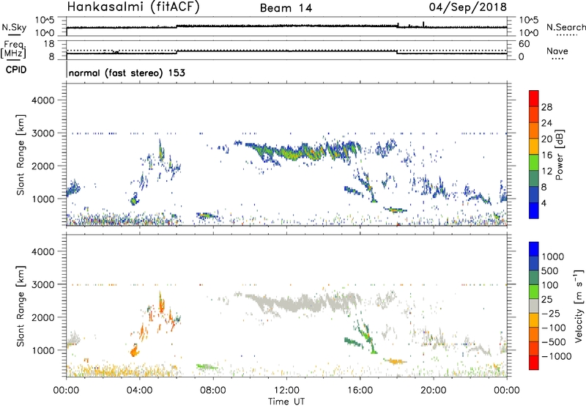Click the '2000' tick of the power panel
The width and height of the screenshot is (586, 406).
tap(42, 166)
